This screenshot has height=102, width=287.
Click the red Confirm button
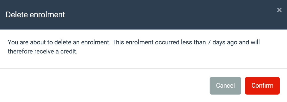(262, 86)
